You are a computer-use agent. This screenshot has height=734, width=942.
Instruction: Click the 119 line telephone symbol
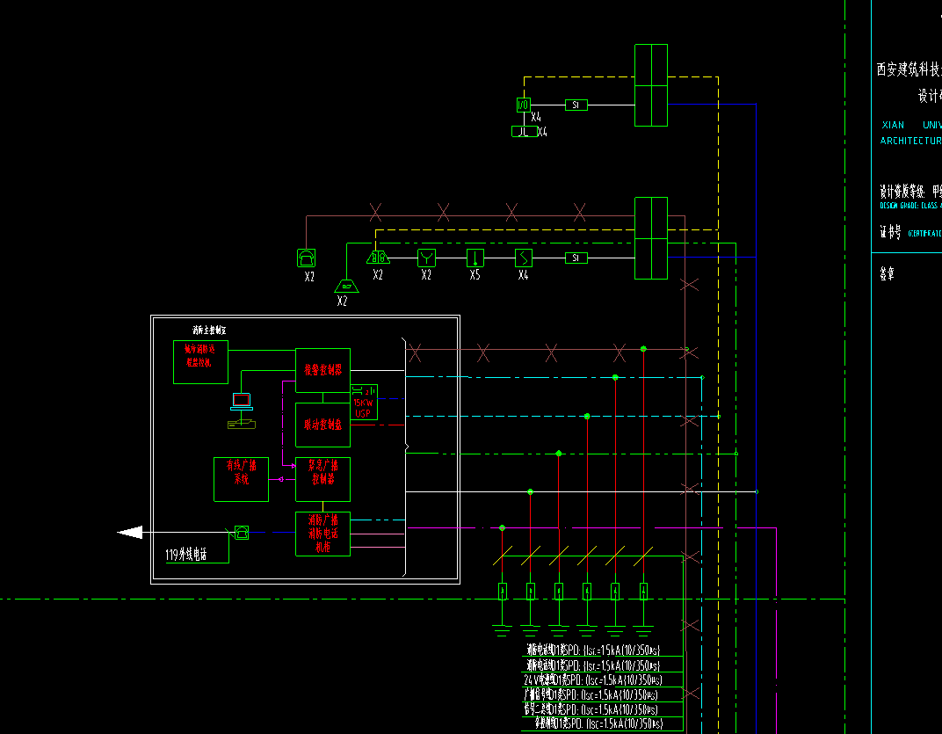tap(242, 532)
